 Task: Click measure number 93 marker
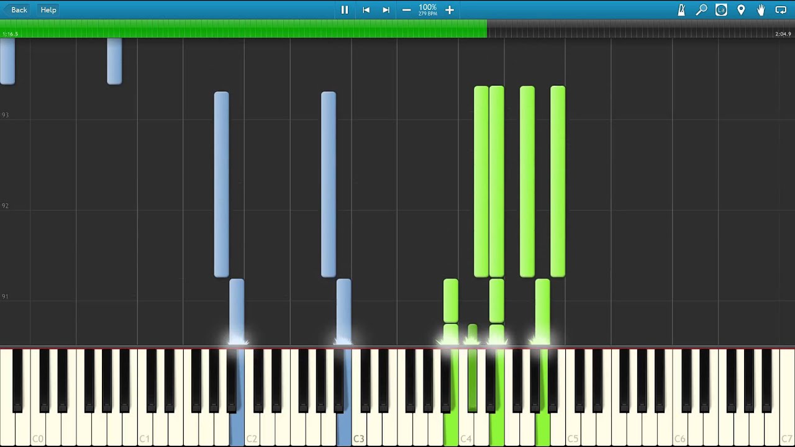pos(5,115)
